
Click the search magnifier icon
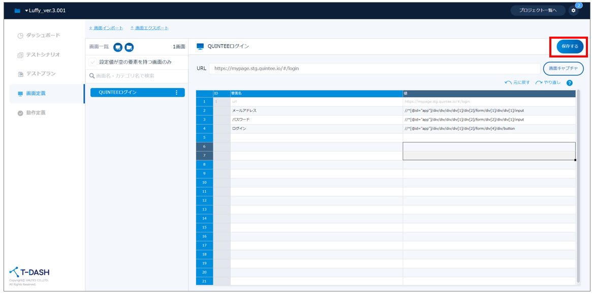(92, 76)
